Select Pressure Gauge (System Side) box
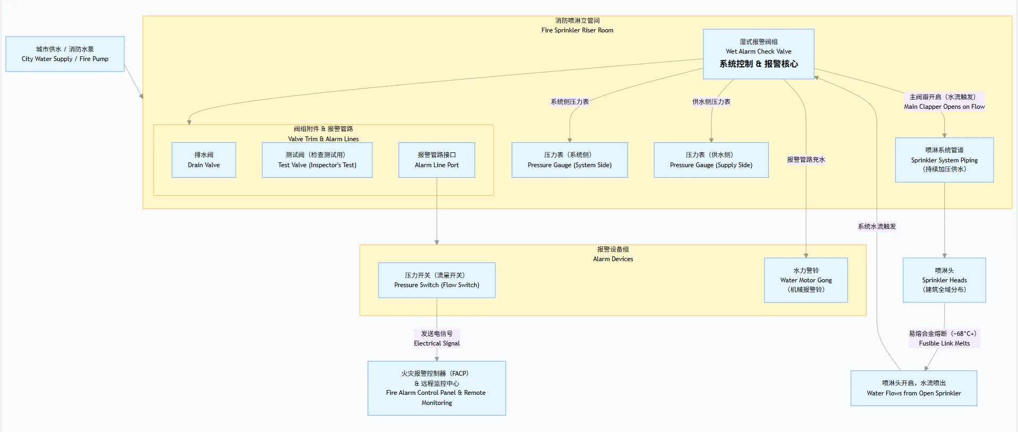The image size is (1018, 432). pos(569,160)
